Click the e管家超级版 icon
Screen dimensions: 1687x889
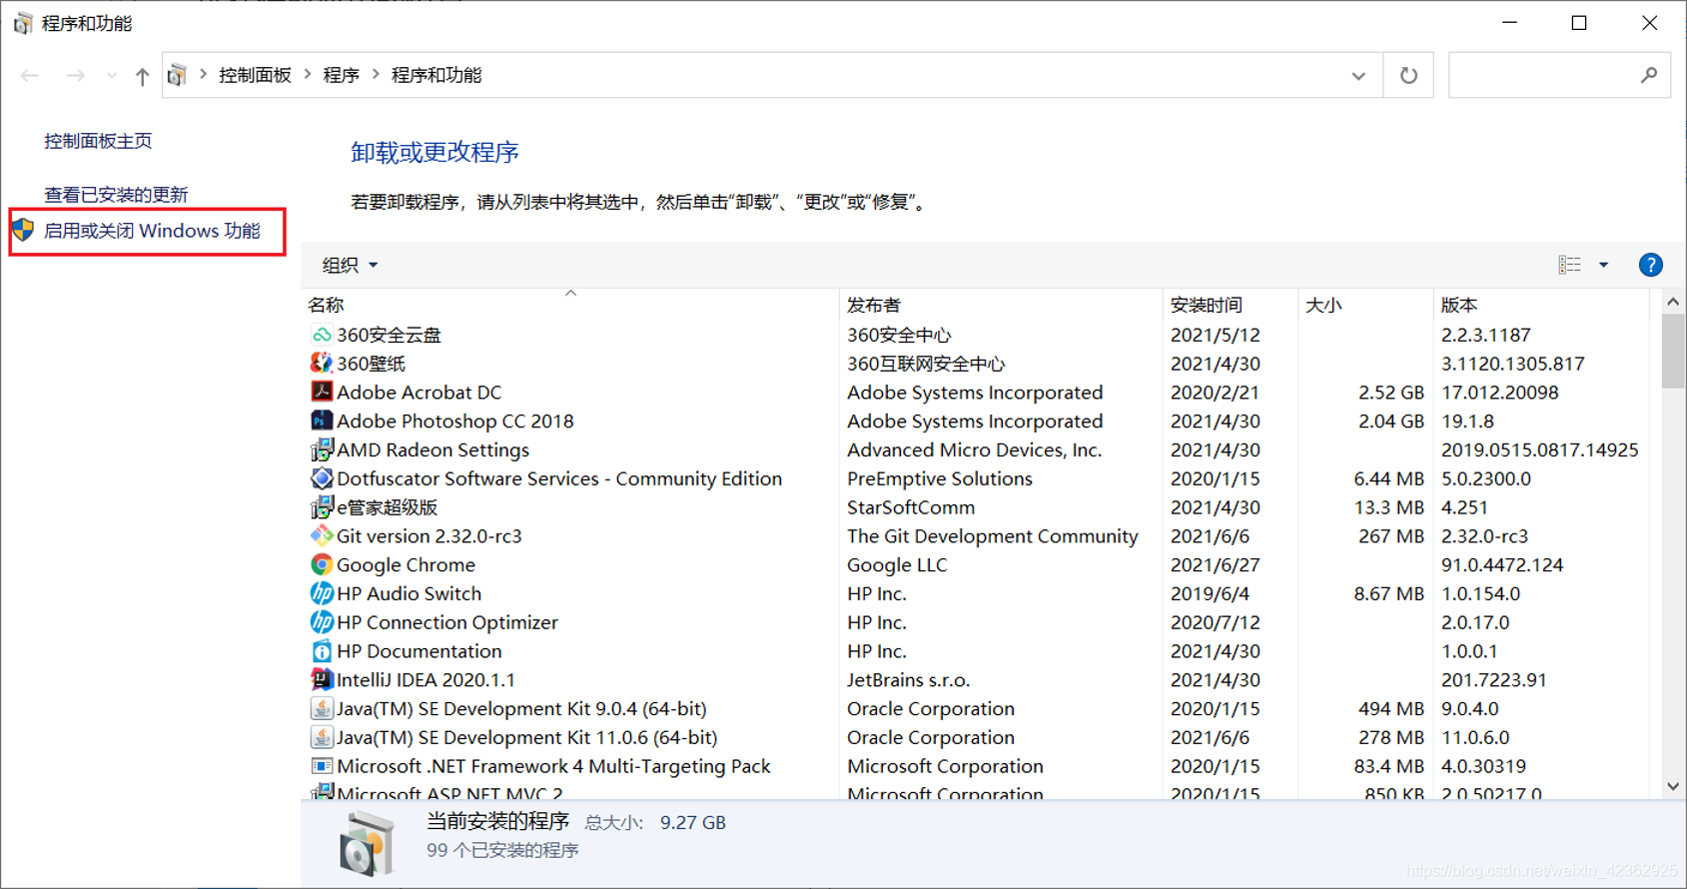[322, 507]
